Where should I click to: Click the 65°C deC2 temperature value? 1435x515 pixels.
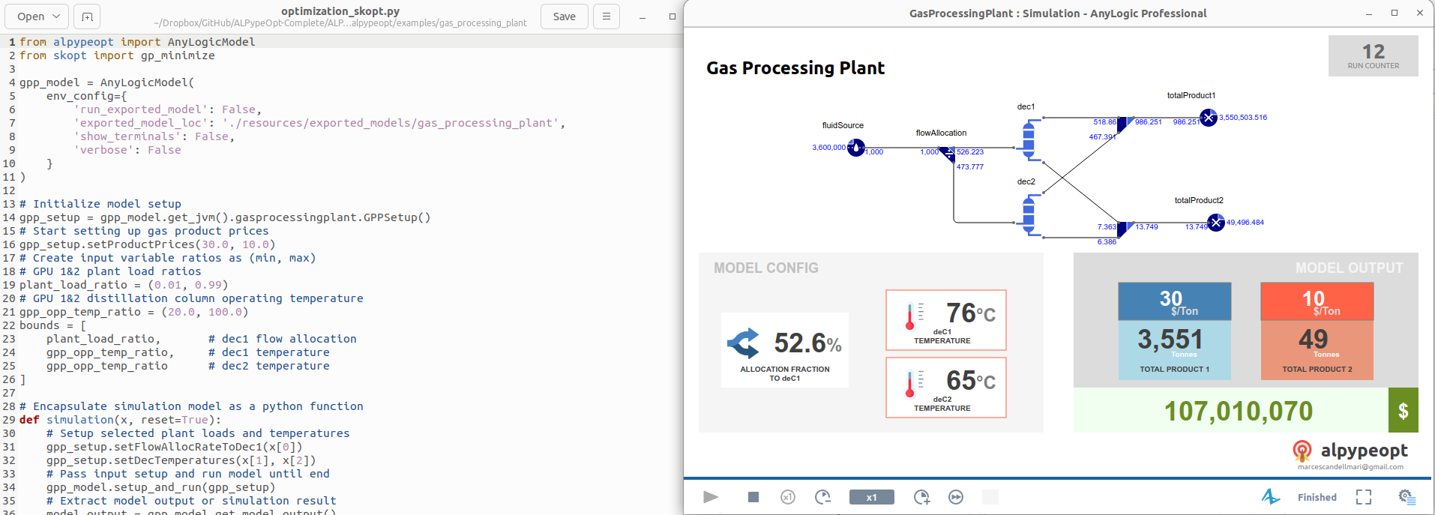click(x=970, y=380)
